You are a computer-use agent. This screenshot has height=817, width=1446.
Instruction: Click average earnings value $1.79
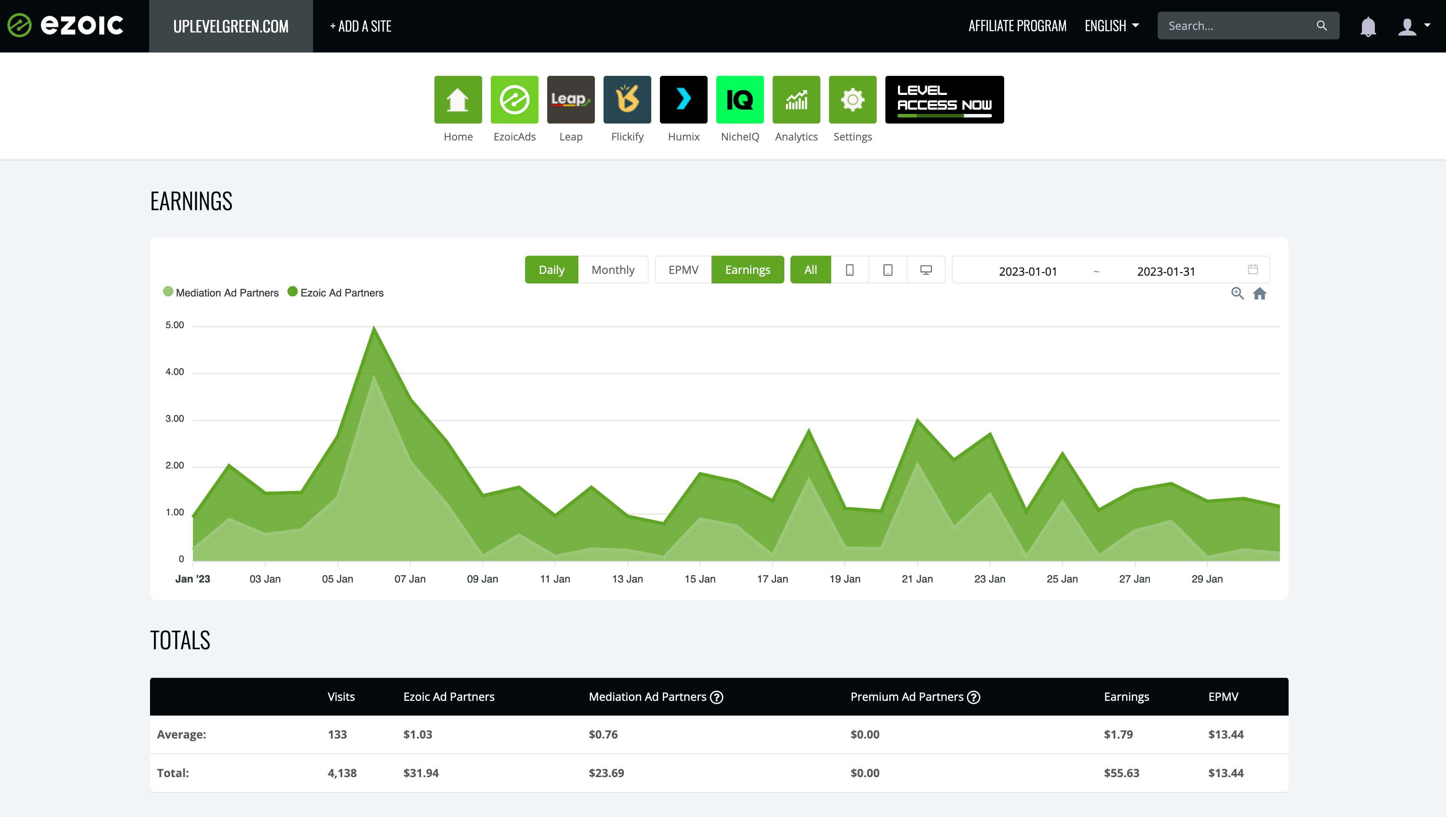(x=1118, y=735)
